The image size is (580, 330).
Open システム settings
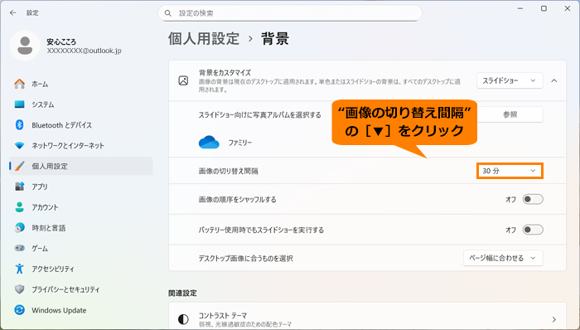click(x=81, y=104)
